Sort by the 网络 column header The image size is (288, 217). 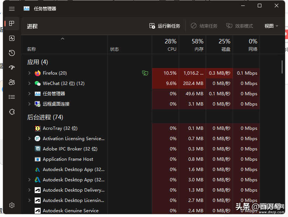(246, 45)
